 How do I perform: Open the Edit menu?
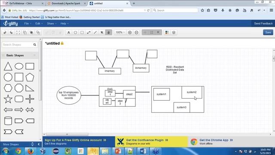tap(39, 24)
